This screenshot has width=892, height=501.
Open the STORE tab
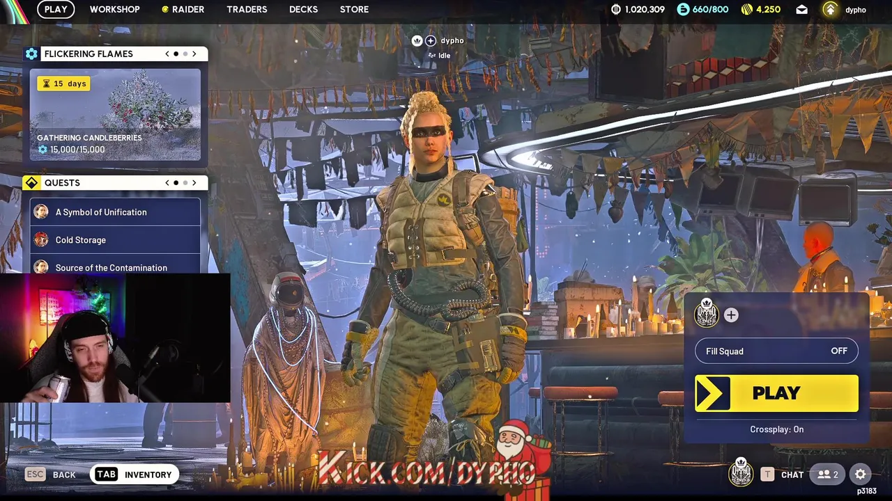(x=354, y=9)
